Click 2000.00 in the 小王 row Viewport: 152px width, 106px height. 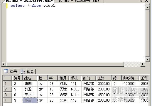point(104,100)
